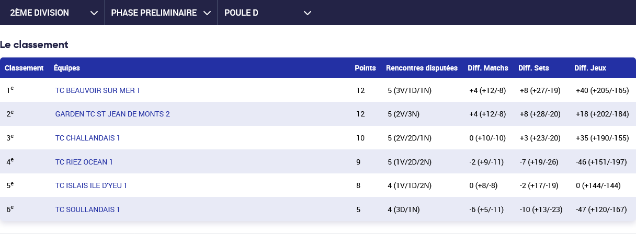
Task: Click the chevron next to 2ÈME DIVISION
Action: [94, 13]
